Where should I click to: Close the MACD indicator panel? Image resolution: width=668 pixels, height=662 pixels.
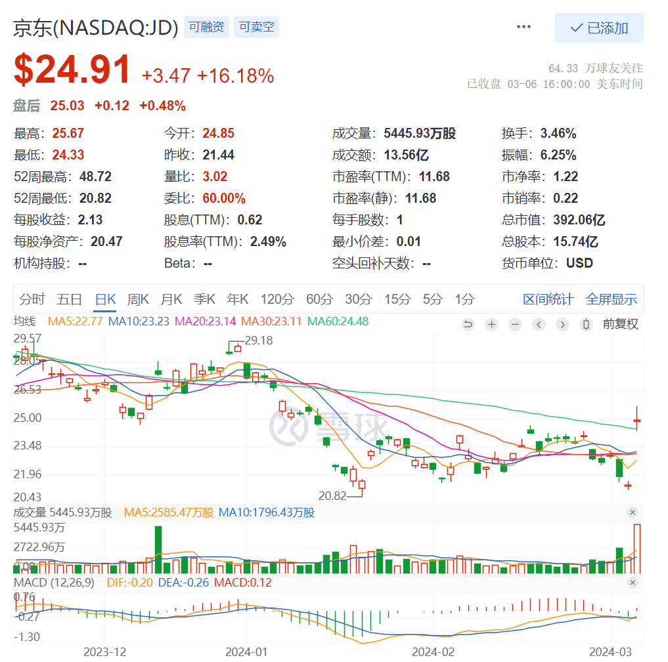[x=632, y=583]
